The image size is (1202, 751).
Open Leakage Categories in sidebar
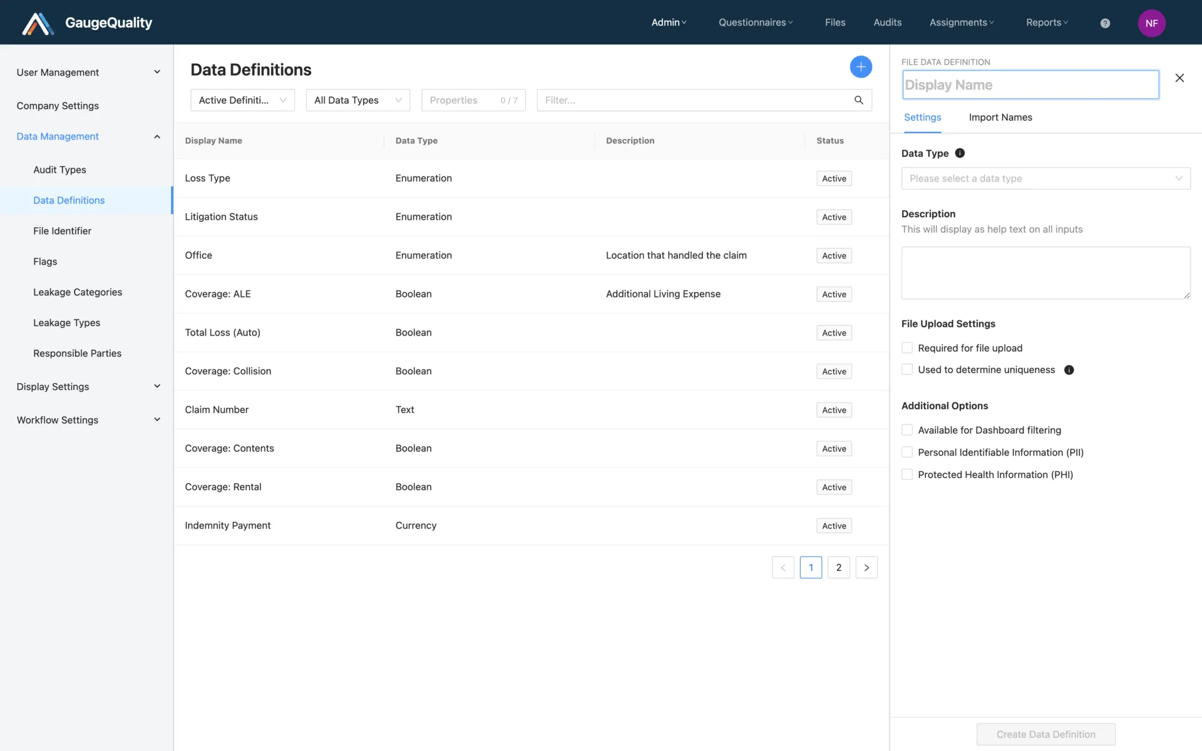point(78,292)
